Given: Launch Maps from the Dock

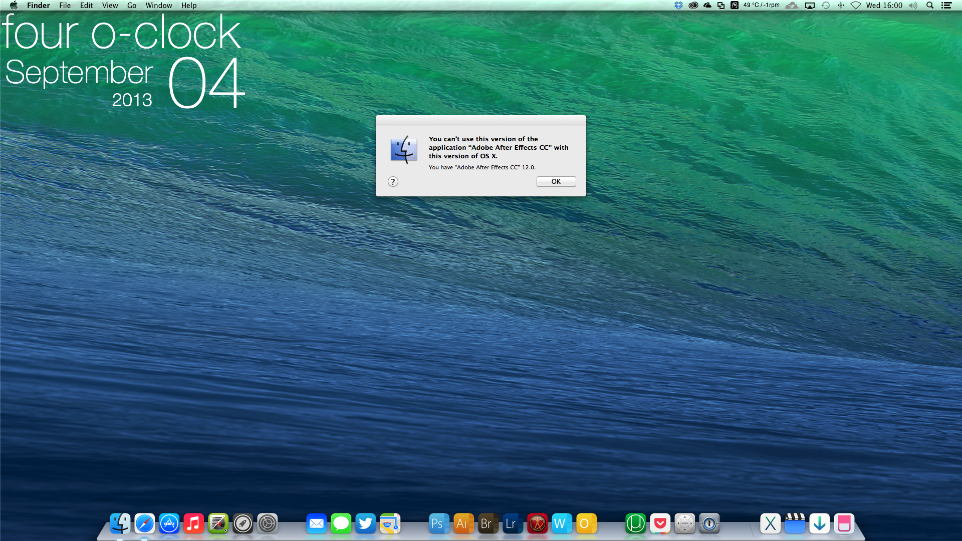Looking at the screenshot, I should 390,523.
